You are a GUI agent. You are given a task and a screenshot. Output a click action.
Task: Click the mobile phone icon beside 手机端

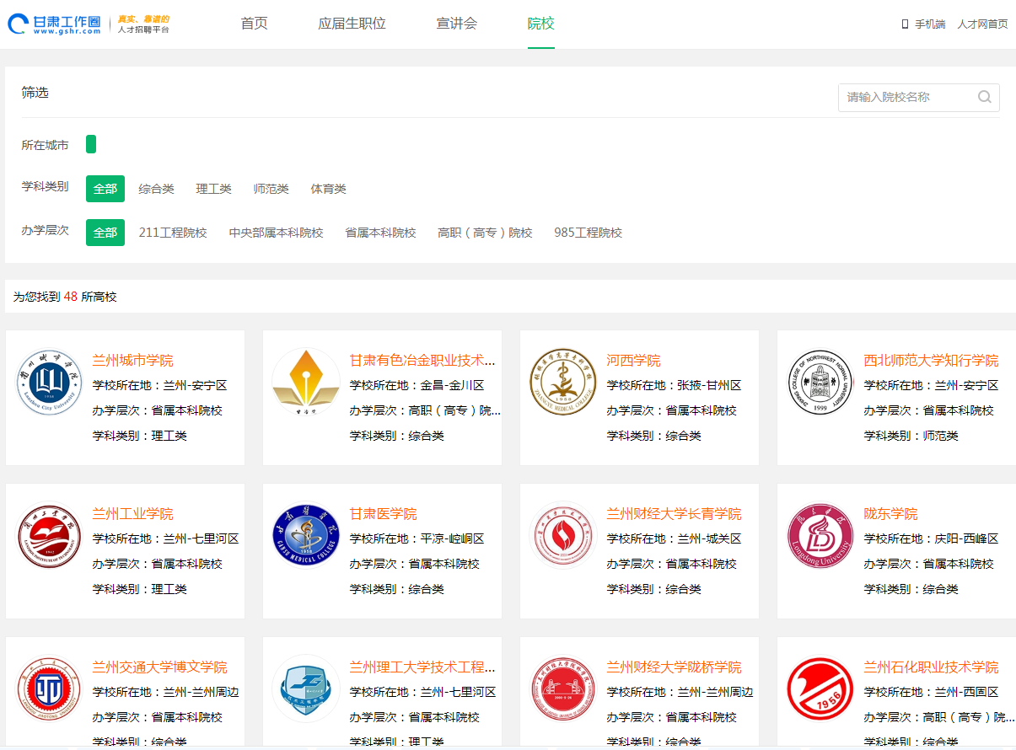coord(905,24)
